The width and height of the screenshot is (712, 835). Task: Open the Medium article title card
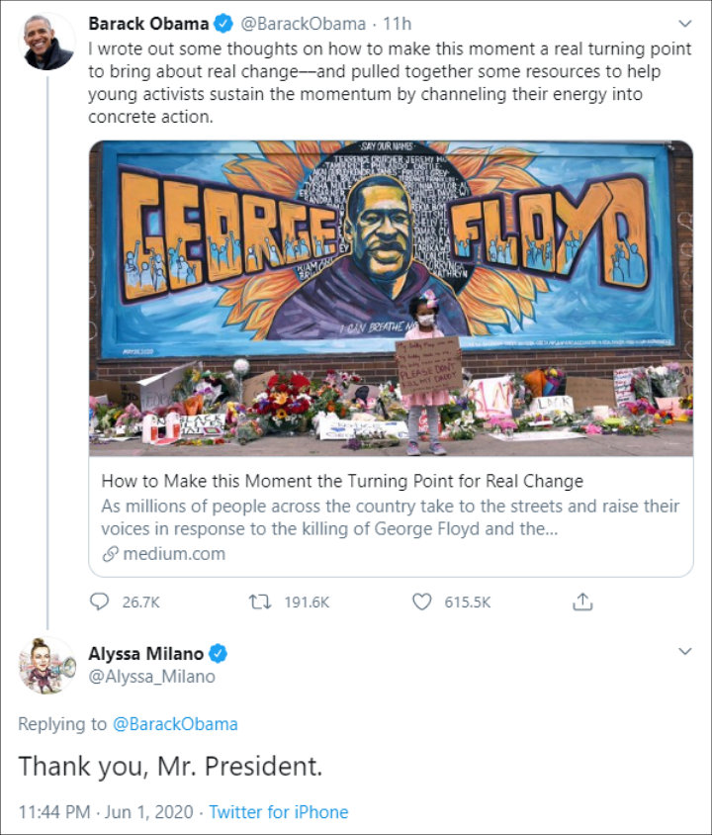[392, 516]
